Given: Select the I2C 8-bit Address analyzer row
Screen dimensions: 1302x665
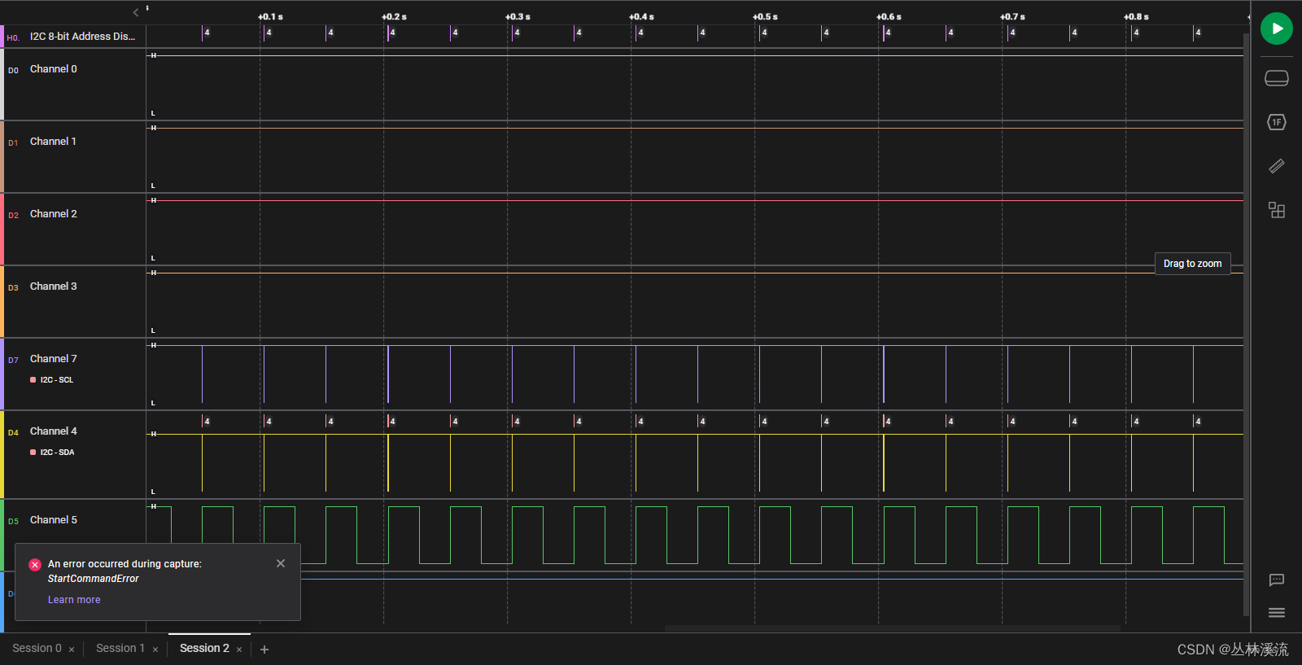Looking at the screenshot, I should coord(73,37).
